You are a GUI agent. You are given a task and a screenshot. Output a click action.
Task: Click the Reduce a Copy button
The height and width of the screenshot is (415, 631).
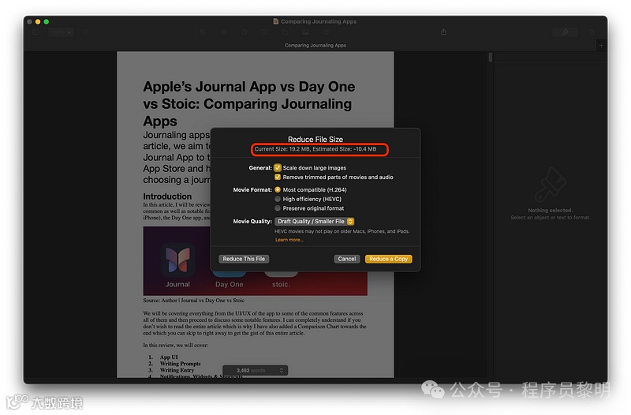pyautogui.click(x=388, y=259)
